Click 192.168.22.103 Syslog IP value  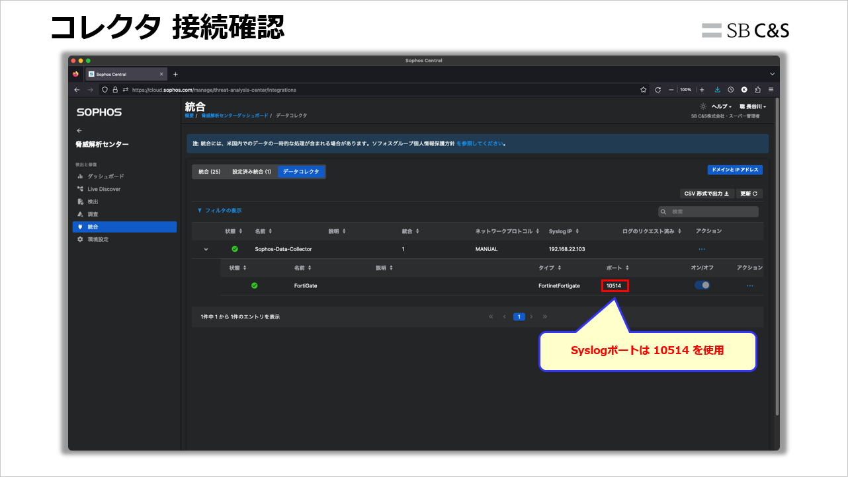567,249
